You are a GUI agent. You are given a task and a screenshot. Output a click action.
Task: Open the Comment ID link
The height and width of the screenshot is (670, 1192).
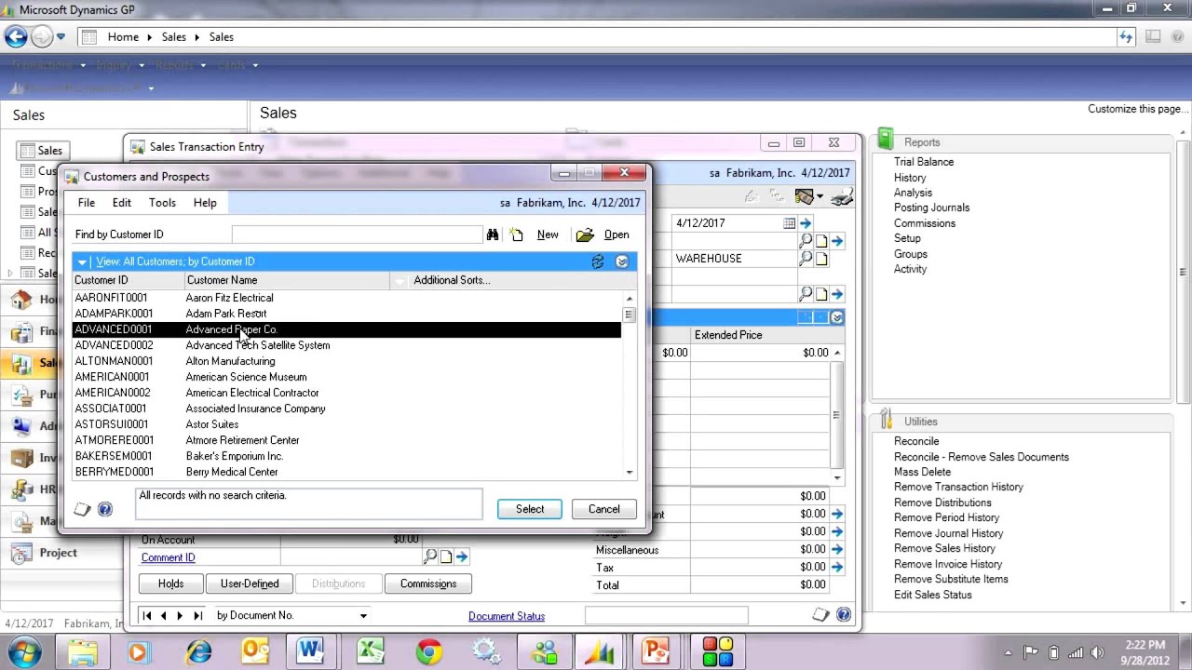tap(168, 557)
